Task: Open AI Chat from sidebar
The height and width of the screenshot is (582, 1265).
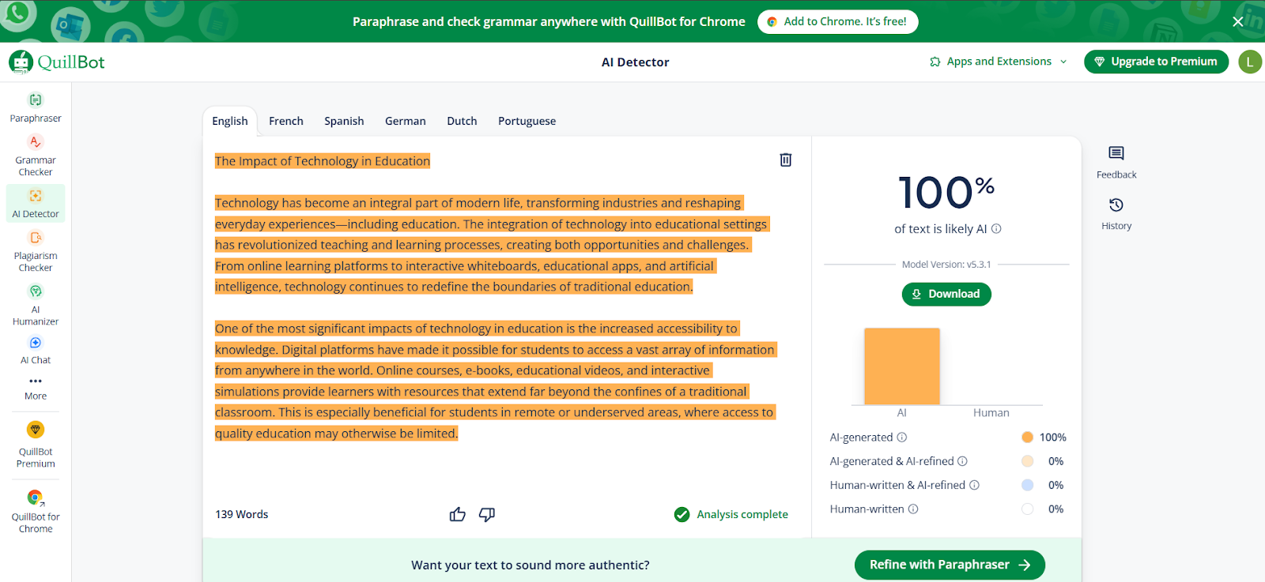Action: tap(36, 350)
